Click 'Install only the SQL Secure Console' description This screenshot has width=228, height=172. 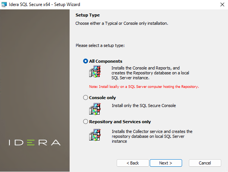coord(144,106)
